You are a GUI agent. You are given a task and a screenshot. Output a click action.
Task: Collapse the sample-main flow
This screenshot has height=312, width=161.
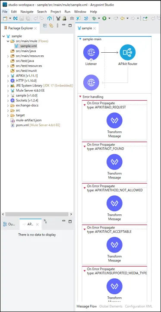(x=80, y=39)
